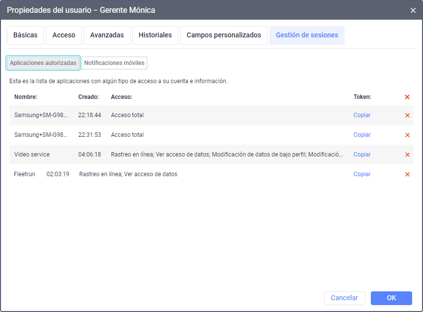Screen dimensions: 423x312
Task: Switch to Notificaciones móviles section
Action: (114, 63)
